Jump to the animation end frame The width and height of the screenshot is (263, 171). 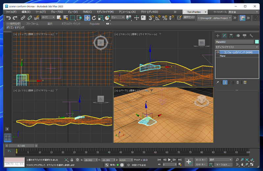click(x=180, y=160)
